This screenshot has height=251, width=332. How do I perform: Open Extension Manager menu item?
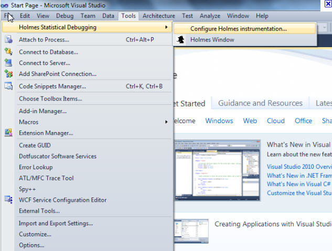[x=87, y=133]
